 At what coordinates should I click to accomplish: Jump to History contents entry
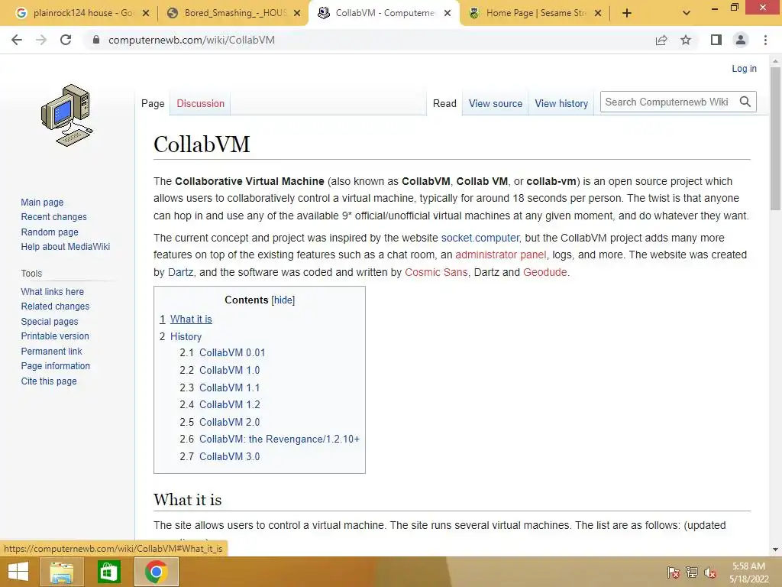(186, 336)
